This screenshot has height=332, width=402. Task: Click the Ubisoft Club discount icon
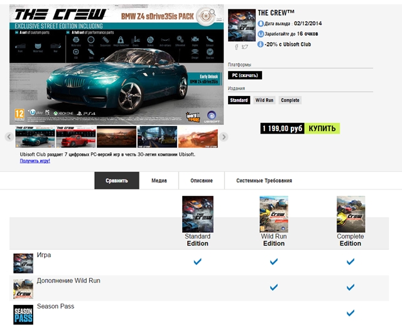[x=261, y=45]
